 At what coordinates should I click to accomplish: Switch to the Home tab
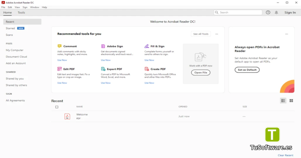click(x=8, y=12)
